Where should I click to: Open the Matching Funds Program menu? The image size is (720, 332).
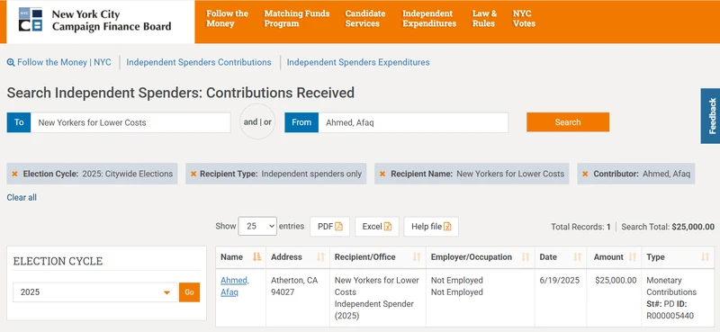click(x=297, y=18)
